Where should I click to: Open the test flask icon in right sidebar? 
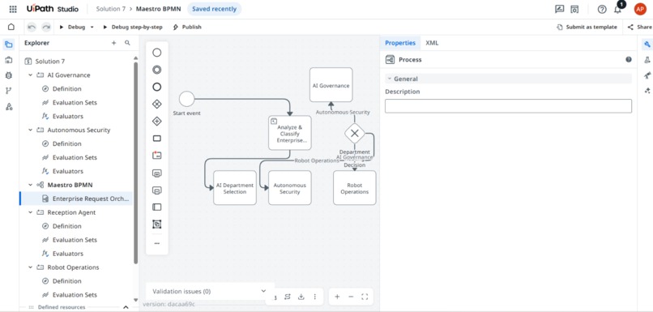[647, 60]
